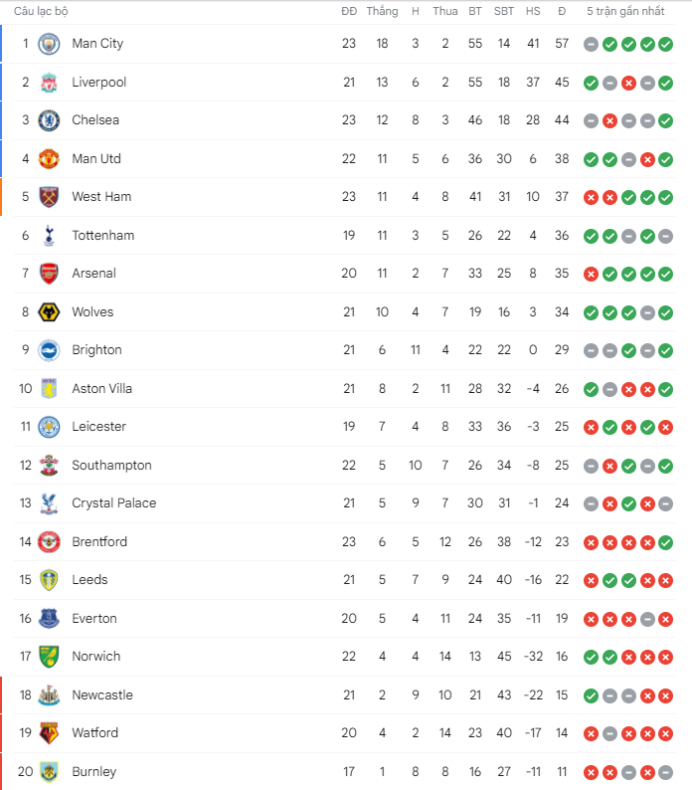Click the Liverpool club crest
The image size is (692, 790).
(x=49, y=83)
